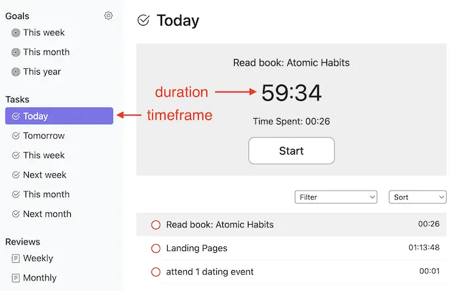This screenshot has height=291, width=459.
Task: Click check icon beside Tomorrow
Action: [16, 136]
